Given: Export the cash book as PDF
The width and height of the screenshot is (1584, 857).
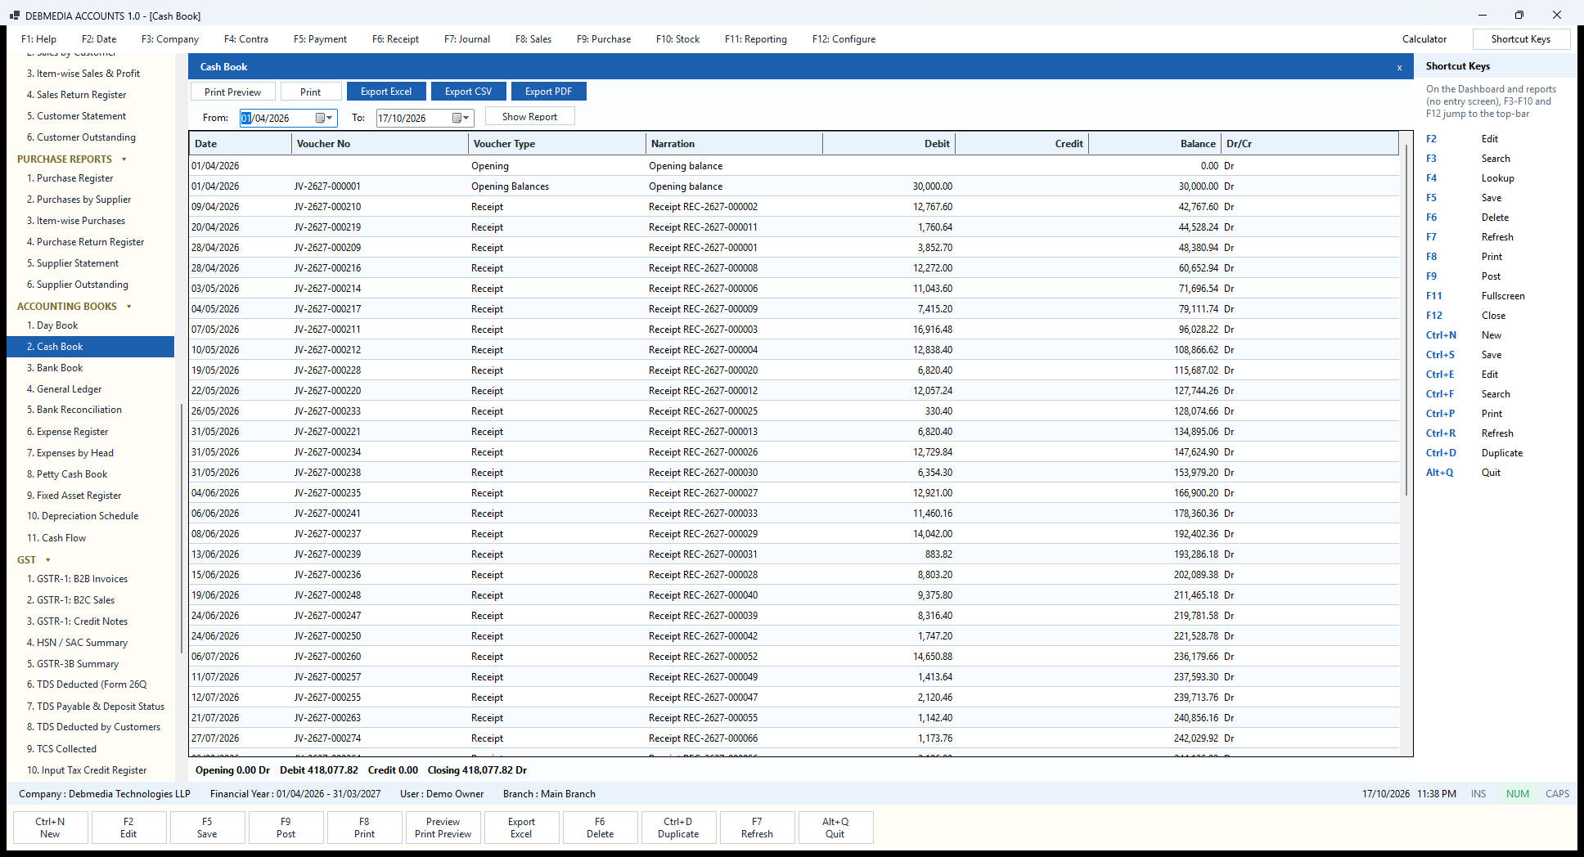Looking at the screenshot, I should (x=548, y=92).
